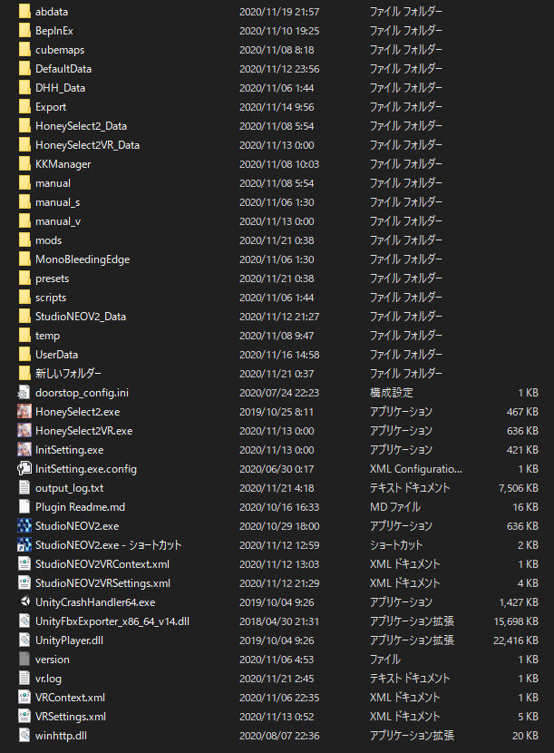
Task: Click the Plugin Readme.md file name
Action: pos(80,507)
